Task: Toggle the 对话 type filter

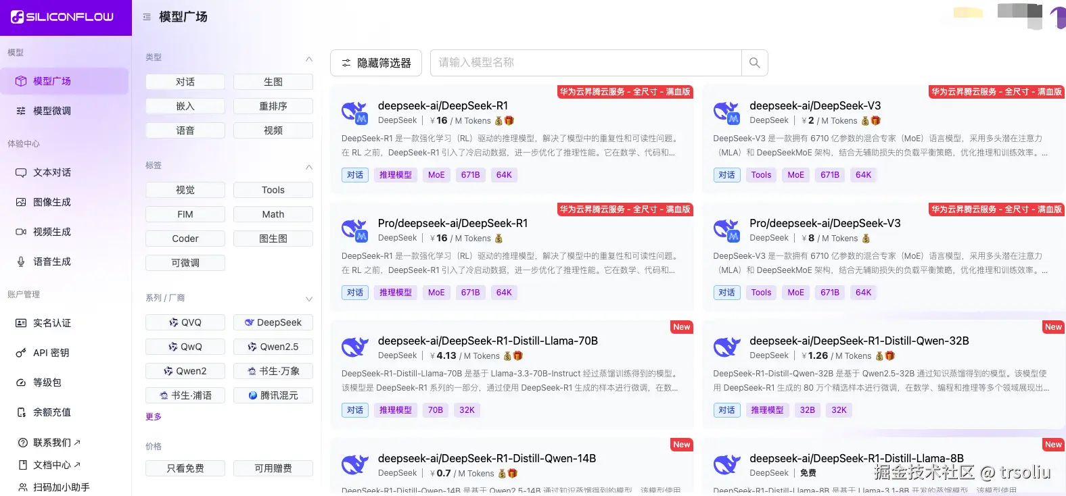Action: click(185, 82)
